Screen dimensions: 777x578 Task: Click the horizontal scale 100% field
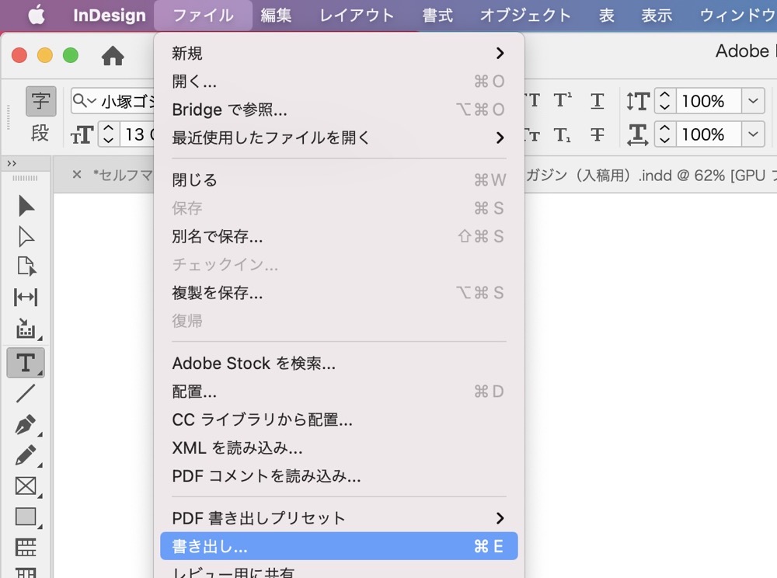click(709, 134)
